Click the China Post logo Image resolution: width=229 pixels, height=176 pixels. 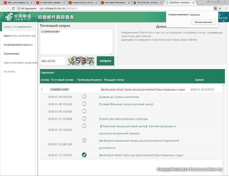point(18,17)
